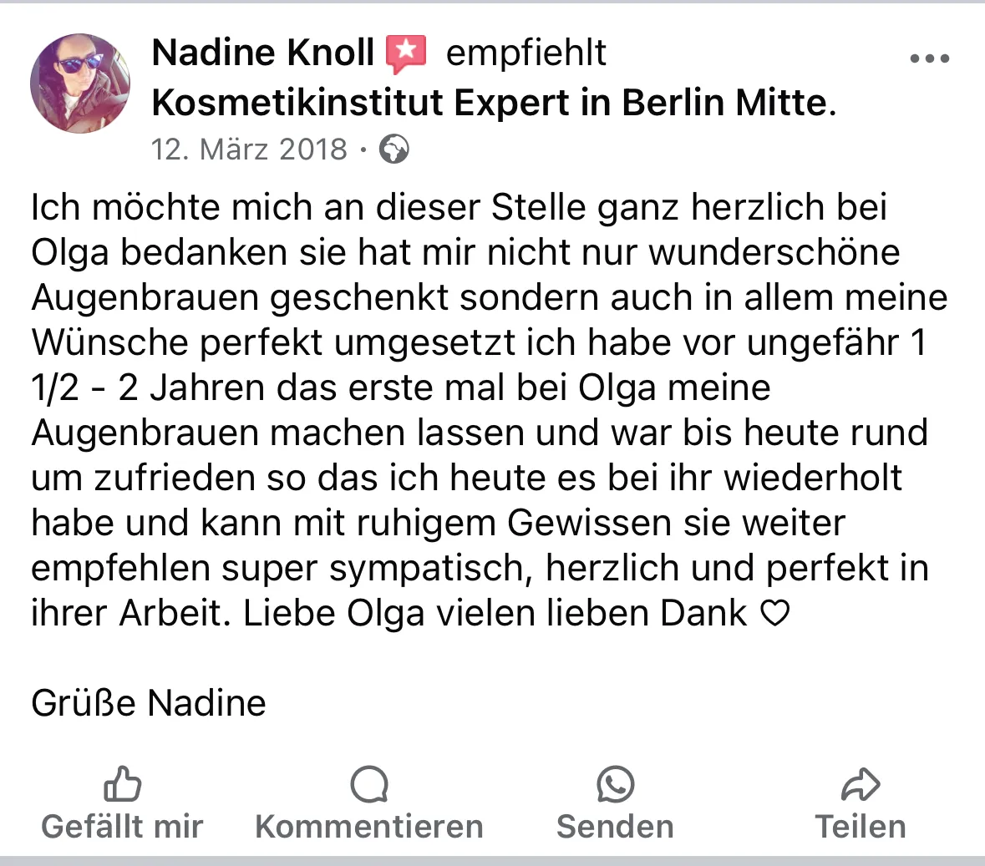Open Nadine's profile picture
The height and width of the screenshot is (866, 985).
pyautogui.click(x=80, y=84)
